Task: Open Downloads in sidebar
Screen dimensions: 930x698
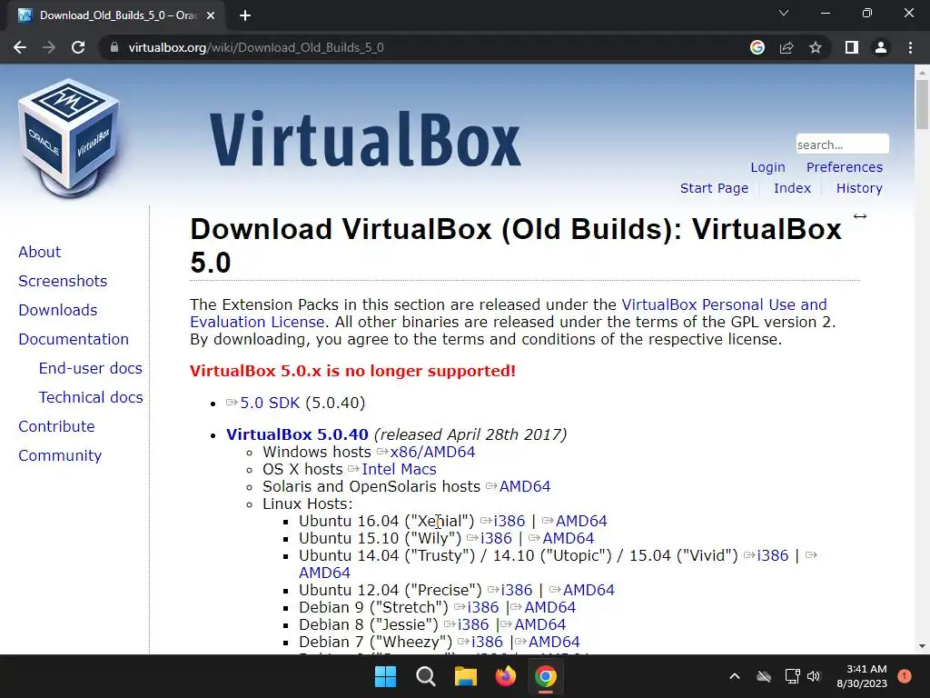Action: pos(57,310)
